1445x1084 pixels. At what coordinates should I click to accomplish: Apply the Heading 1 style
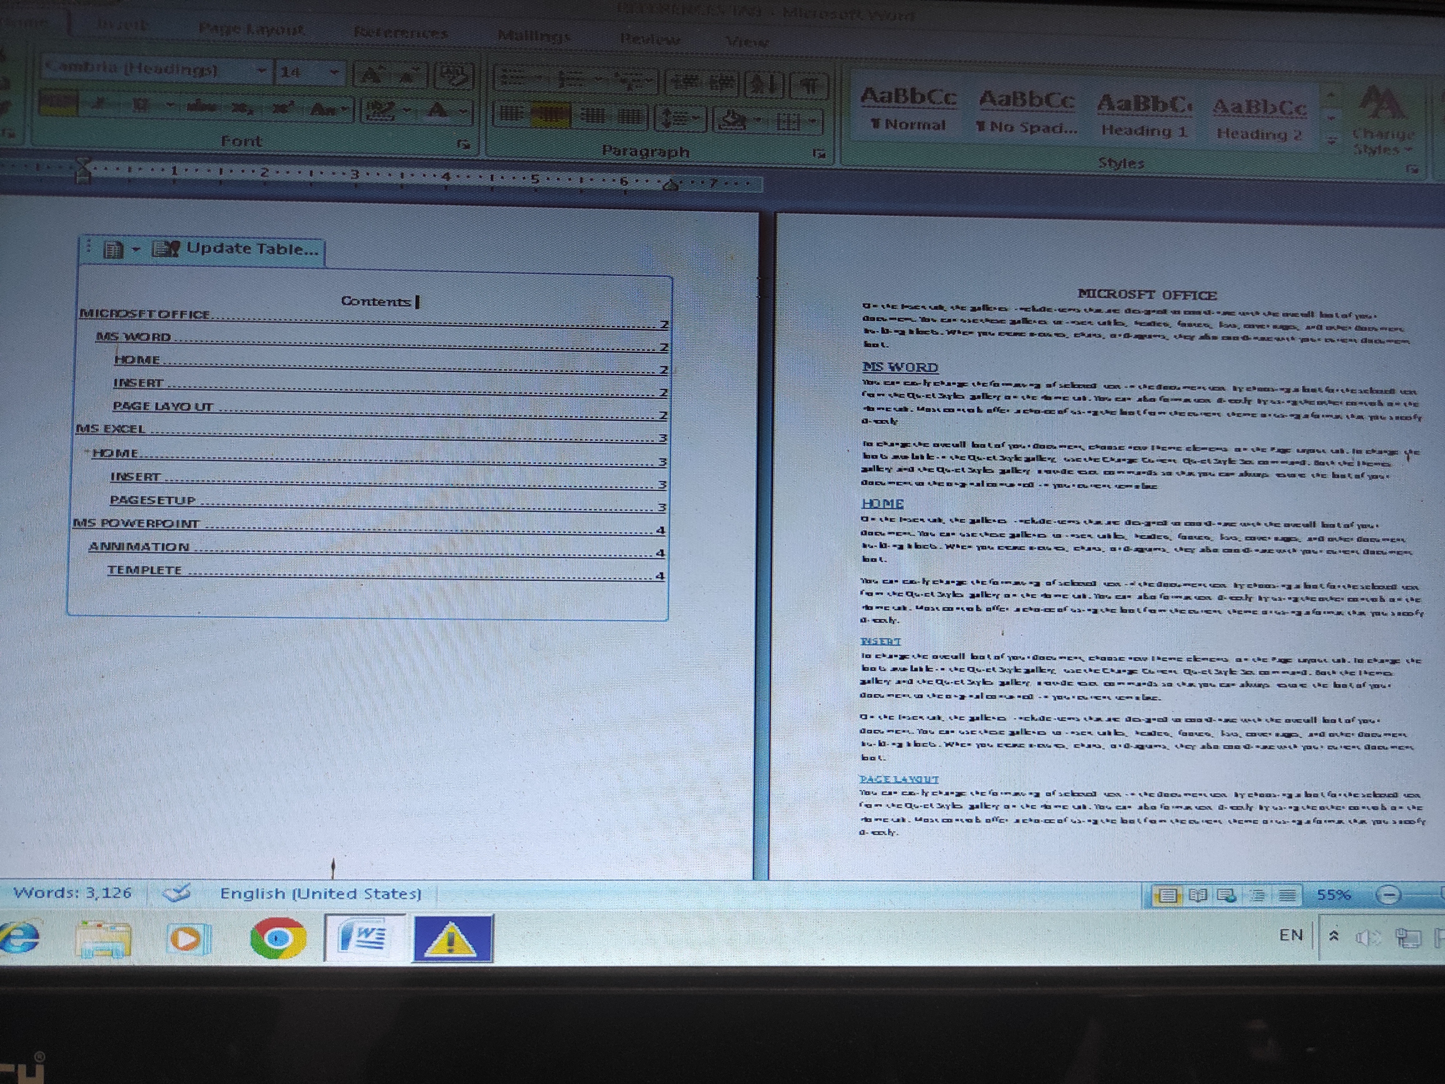pyautogui.click(x=1144, y=114)
